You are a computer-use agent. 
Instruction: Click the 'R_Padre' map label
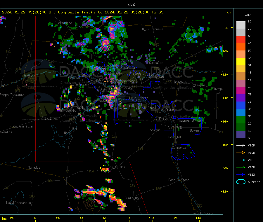(x=167, y=109)
